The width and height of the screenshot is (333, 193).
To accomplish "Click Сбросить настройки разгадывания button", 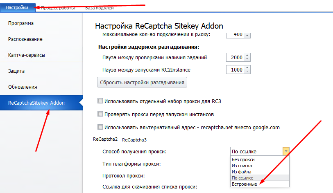I will (142, 82).
